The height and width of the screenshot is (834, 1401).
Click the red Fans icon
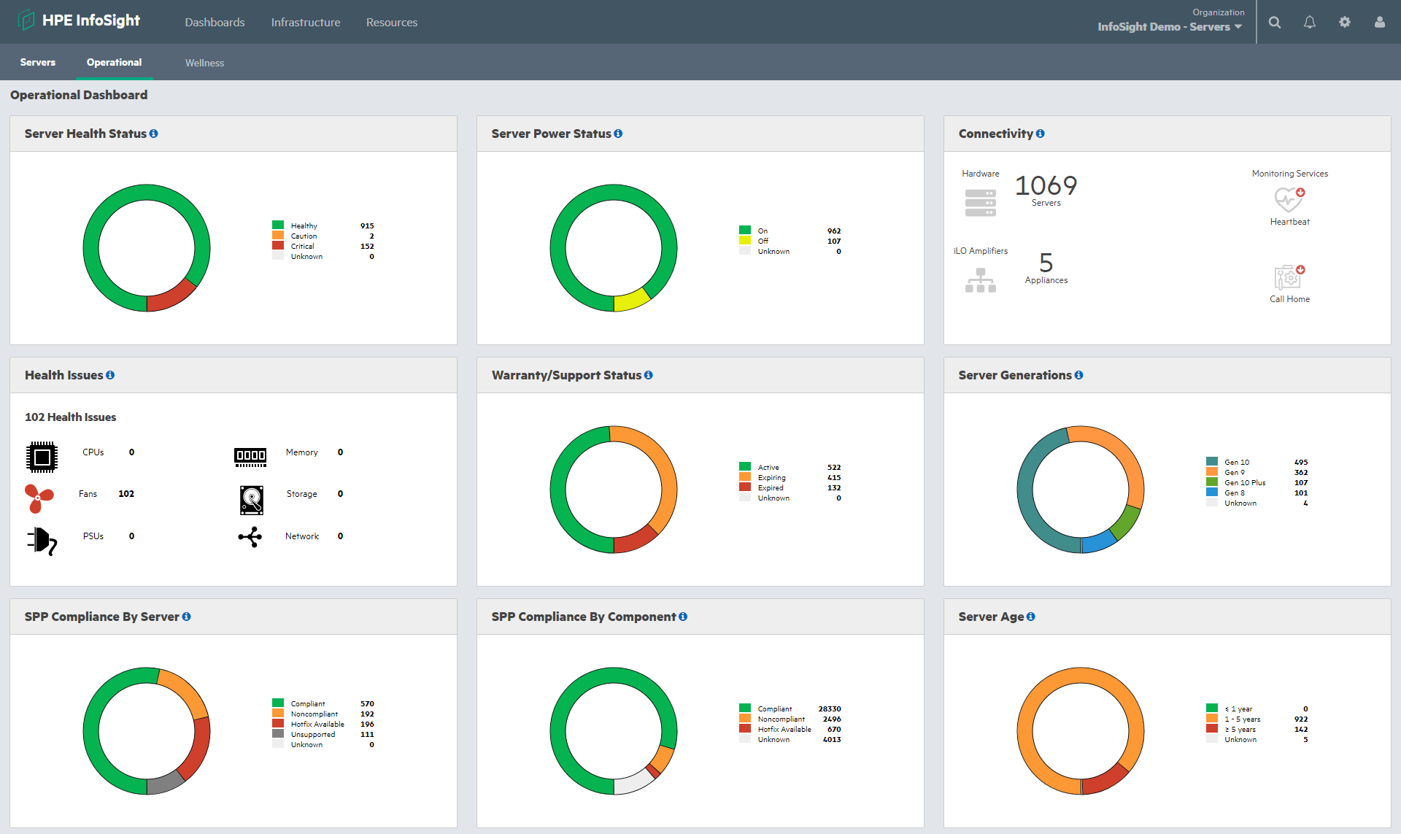(x=39, y=498)
